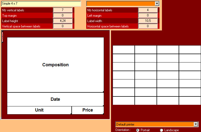Select the Unit field in label preview

click(x=39, y=110)
